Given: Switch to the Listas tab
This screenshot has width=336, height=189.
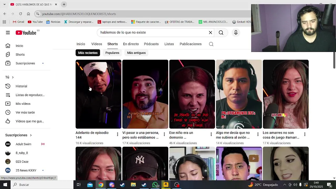Looking at the screenshot, I should 169,44.
